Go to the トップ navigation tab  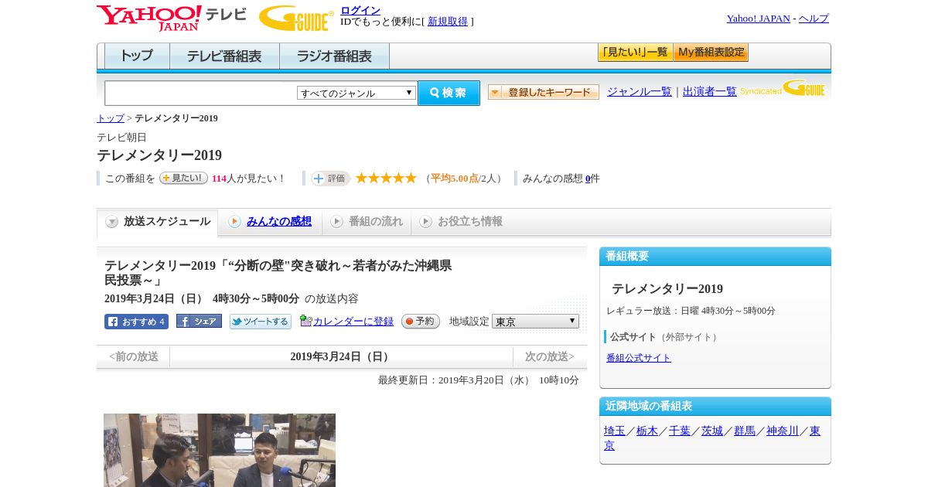137,56
